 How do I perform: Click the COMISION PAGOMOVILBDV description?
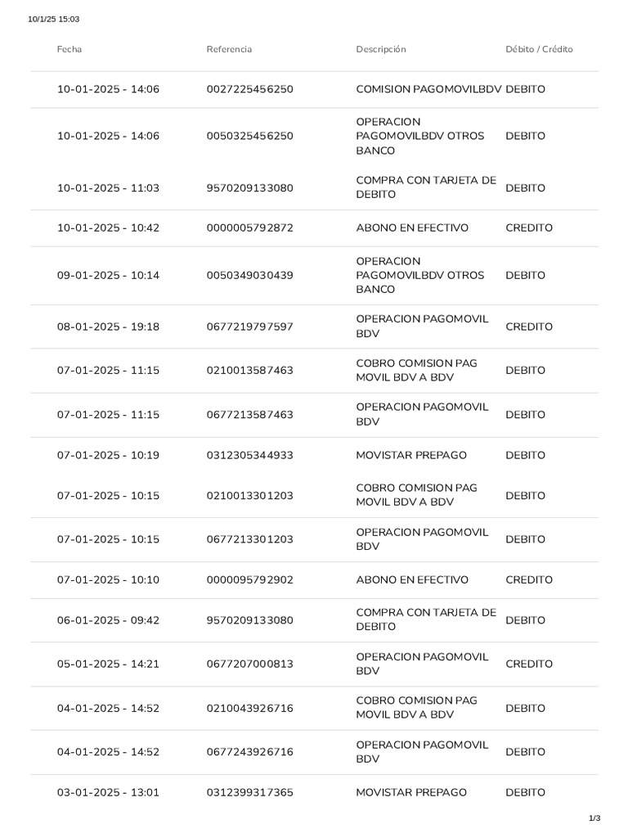[x=429, y=89]
